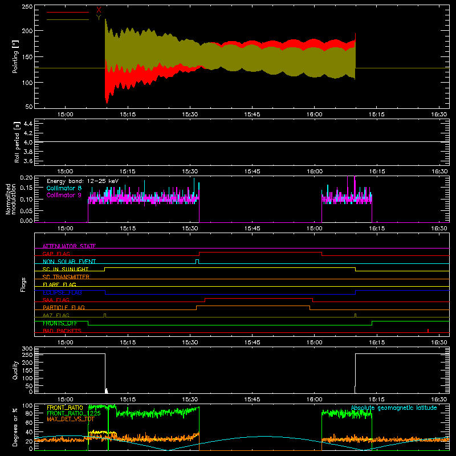Click the red X legend line
Screen dimensions: 456x456
pos(68,12)
